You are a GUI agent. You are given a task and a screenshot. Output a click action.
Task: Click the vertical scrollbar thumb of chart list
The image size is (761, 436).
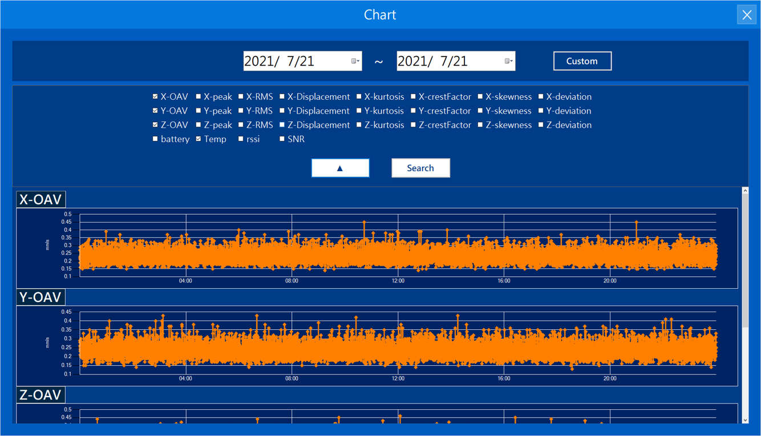pos(745,261)
